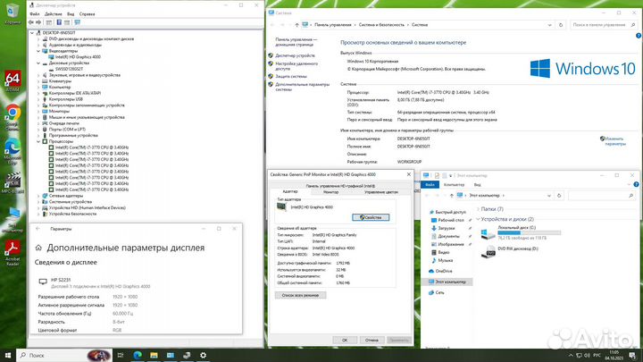The height and width of the screenshot is (362, 643).
Task: Open DVD RW drive (D:) icon
Action: 488,251
